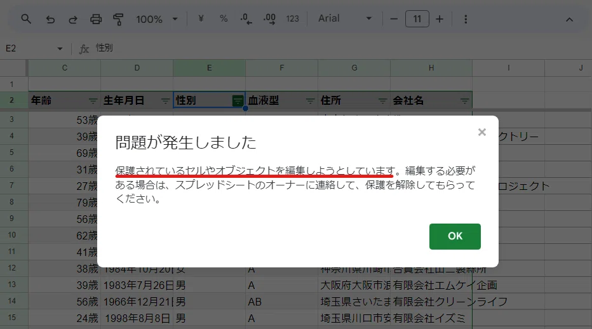Image resolution: width=592 pixels, height=329 pixels.
Task: Select column G header
Action: pos(354,67)
